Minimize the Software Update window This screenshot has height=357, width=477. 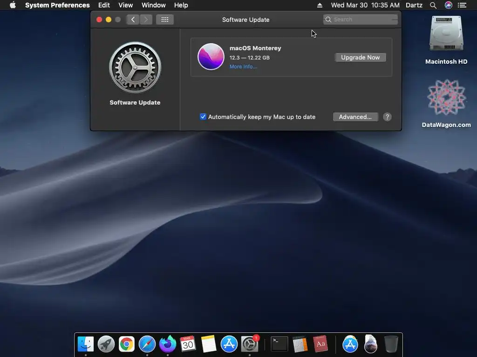[x=108, y=20]
